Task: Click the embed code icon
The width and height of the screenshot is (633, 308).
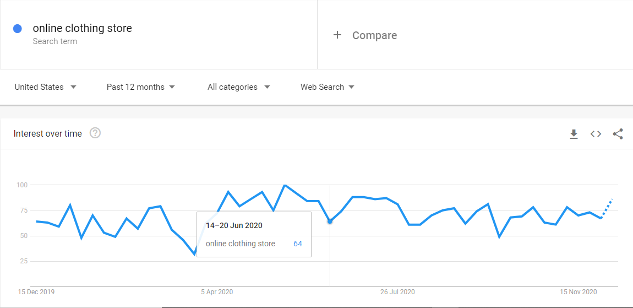Action: 596,134
